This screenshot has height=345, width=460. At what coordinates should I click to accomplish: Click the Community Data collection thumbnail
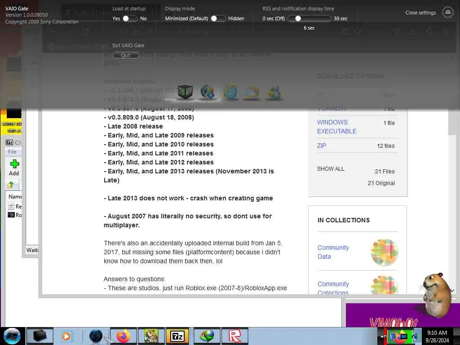pos(385,252)
